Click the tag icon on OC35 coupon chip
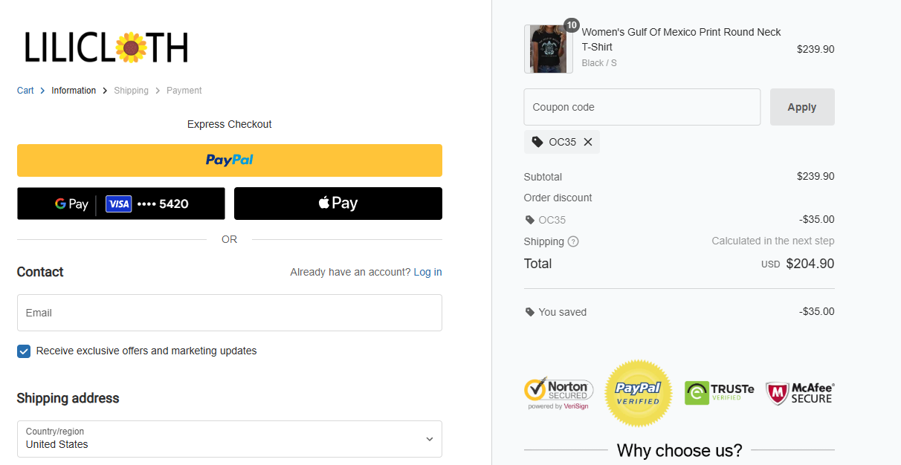This screenshot has width=901, height=465. coord(537,142)
